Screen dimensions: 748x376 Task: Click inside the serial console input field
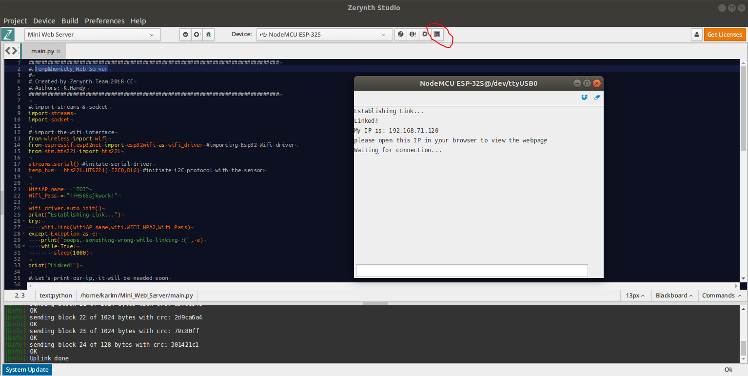pyautogui.click(x=471, y=270)
